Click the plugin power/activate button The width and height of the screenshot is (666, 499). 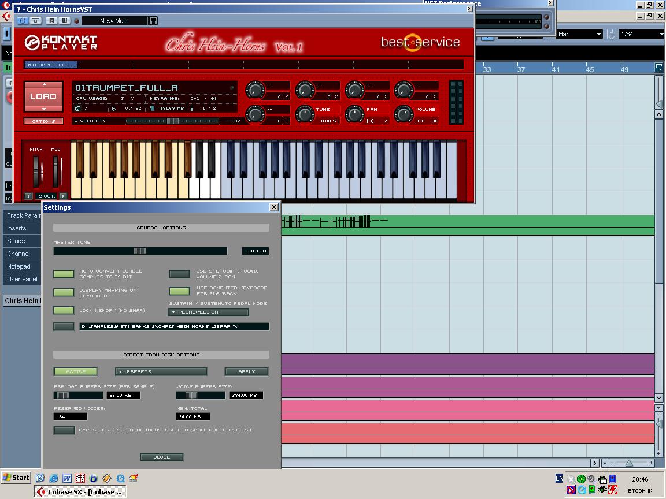(23, 21)
